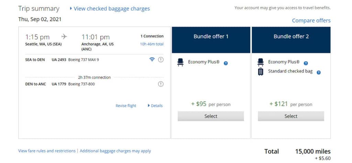Screen dimensions: 352x163
Task: Click Standard checked bag help icon
Action: [x=319, y=73]
